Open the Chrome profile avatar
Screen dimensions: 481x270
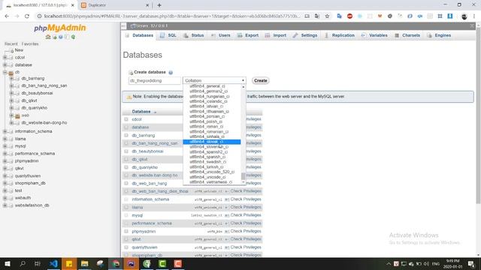(464, 16)
